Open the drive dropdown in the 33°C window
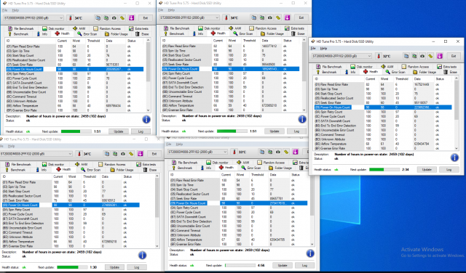 197,152
